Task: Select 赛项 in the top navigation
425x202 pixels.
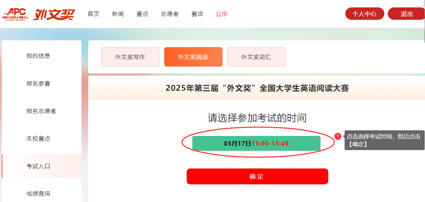Action: point(197,14)
